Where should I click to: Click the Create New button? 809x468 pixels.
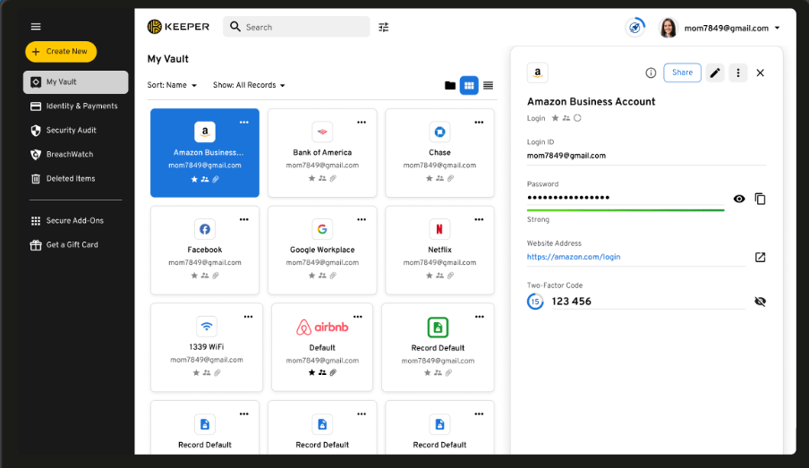point(61,52)
